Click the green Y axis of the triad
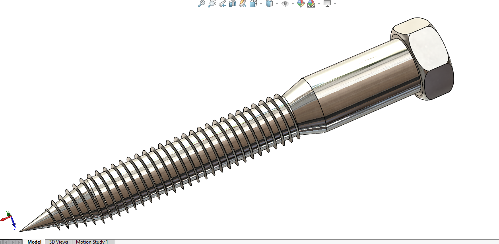Viewport: 499px width, 244px height. click(8, 214)
